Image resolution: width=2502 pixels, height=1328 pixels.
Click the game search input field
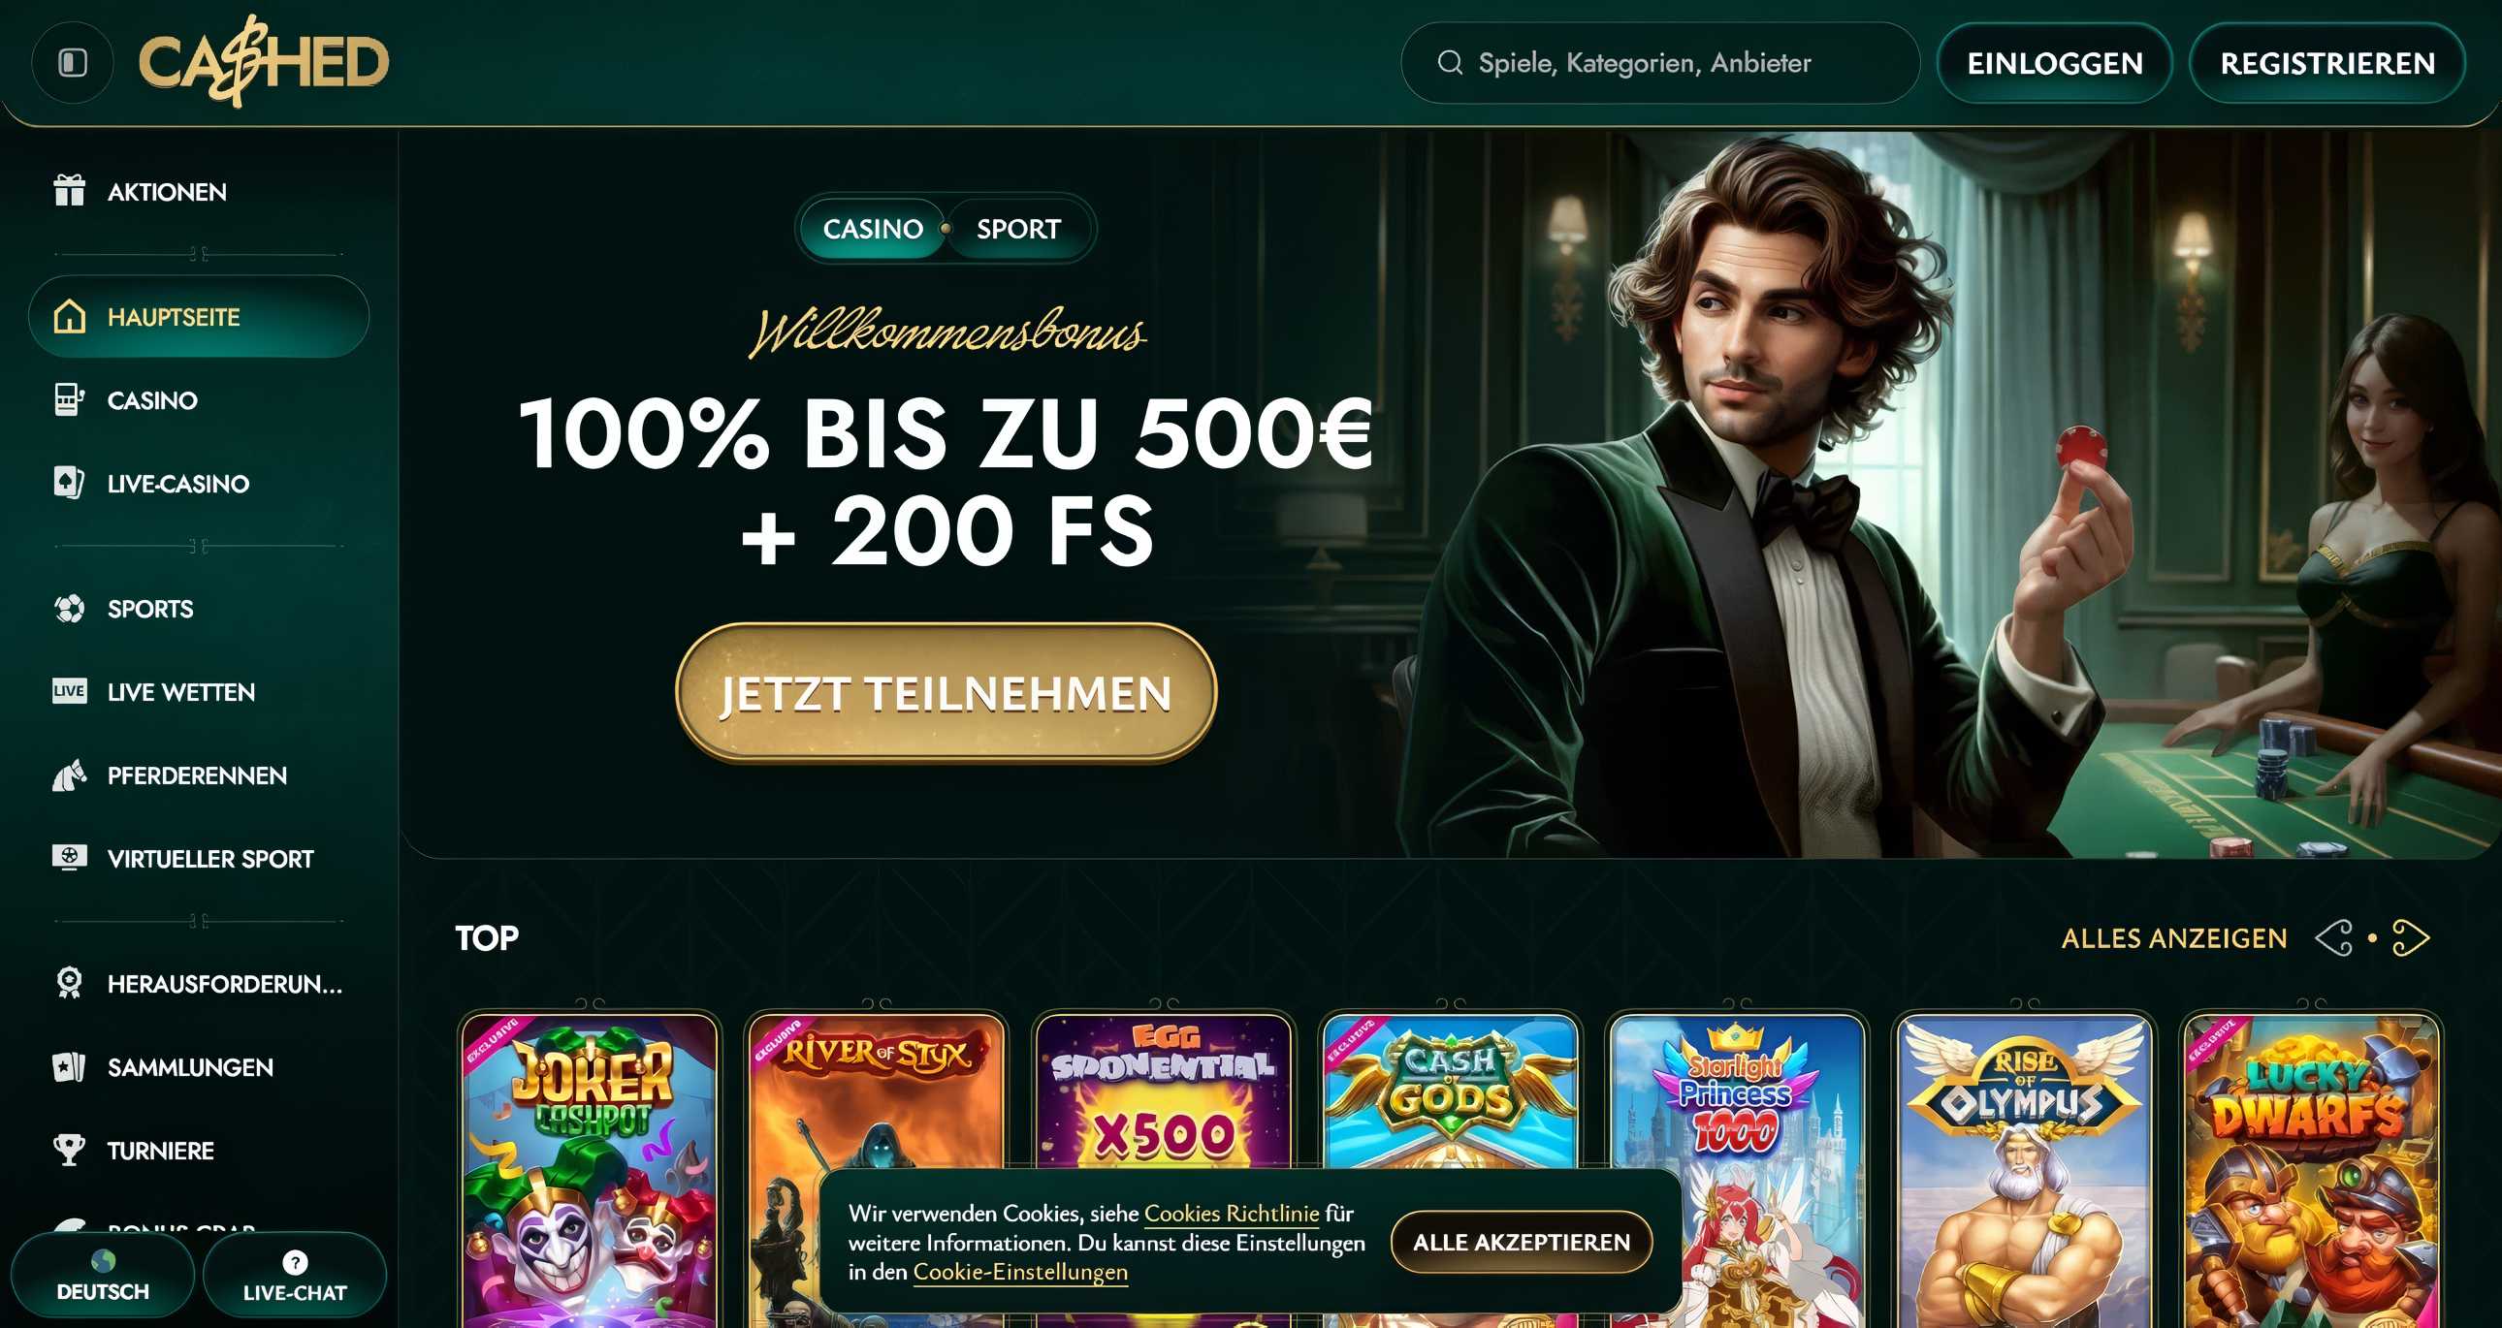tap(1660, 63)
